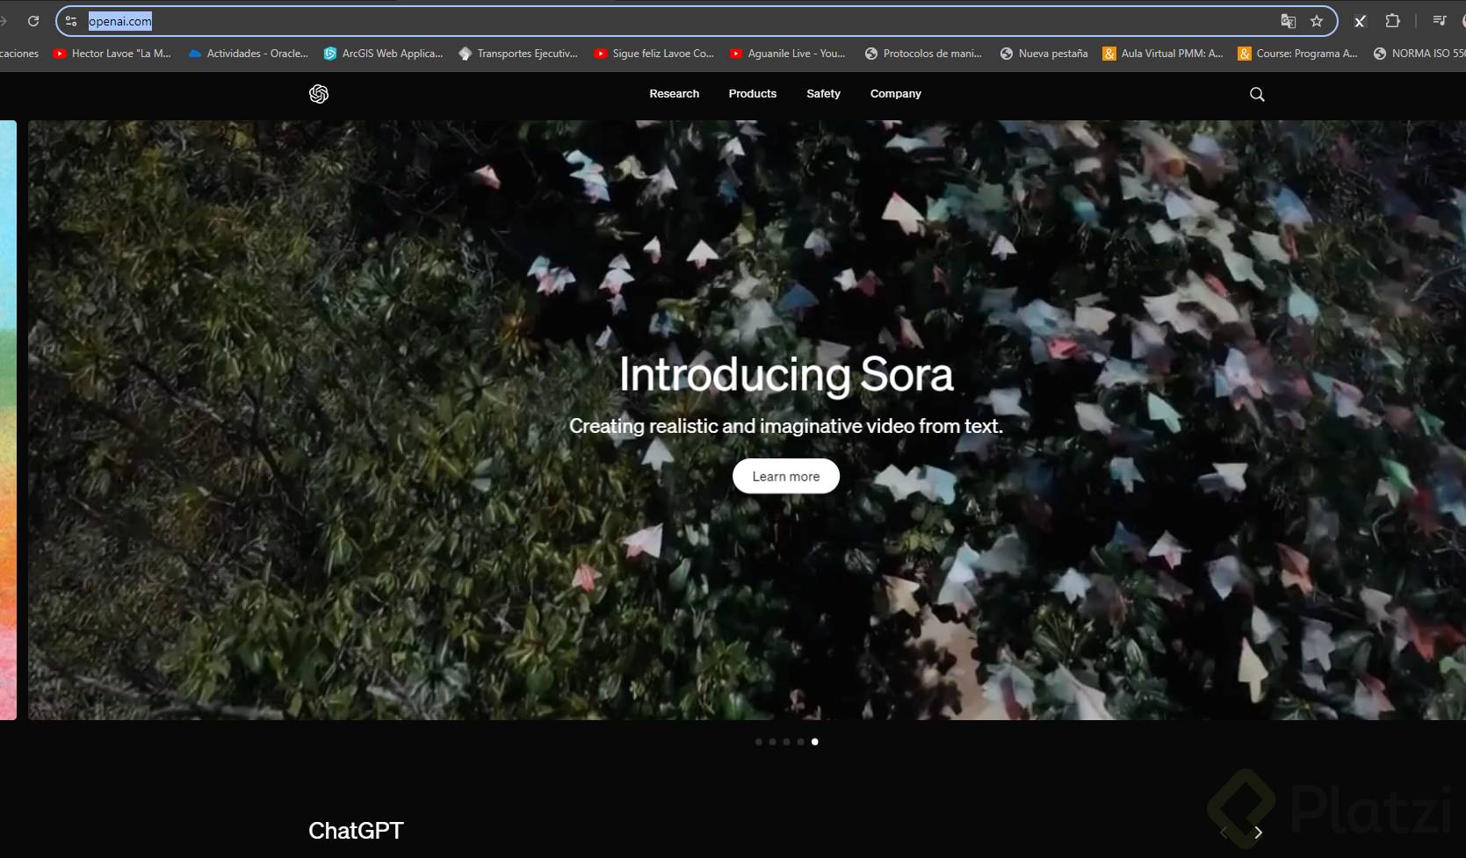Click the OpenAI logo in the header

coord(319,94)
